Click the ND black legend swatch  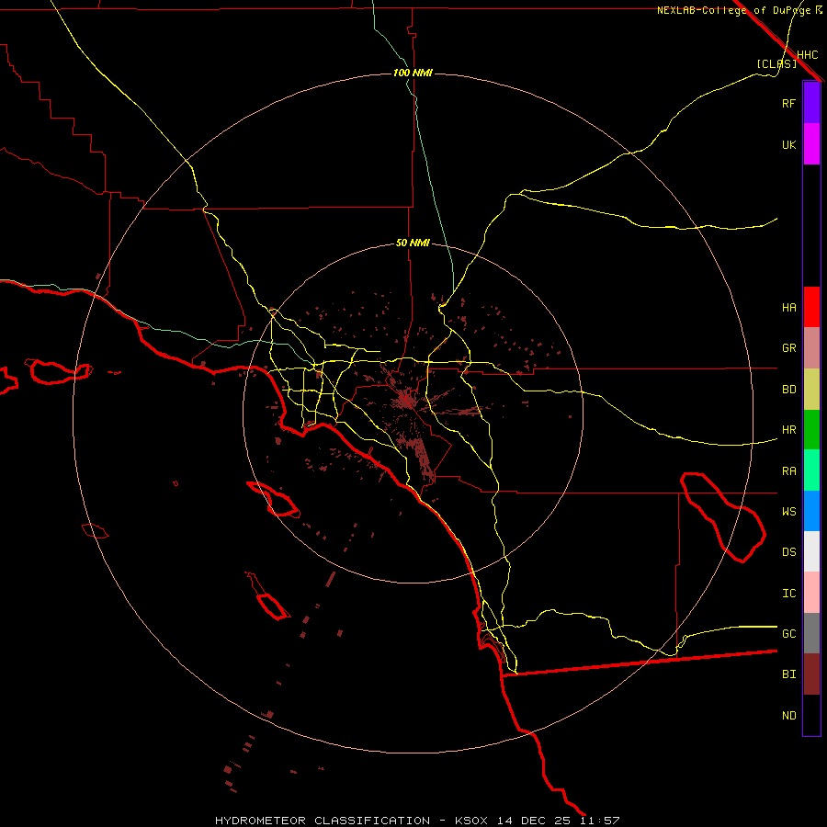[x=811, y=715]
